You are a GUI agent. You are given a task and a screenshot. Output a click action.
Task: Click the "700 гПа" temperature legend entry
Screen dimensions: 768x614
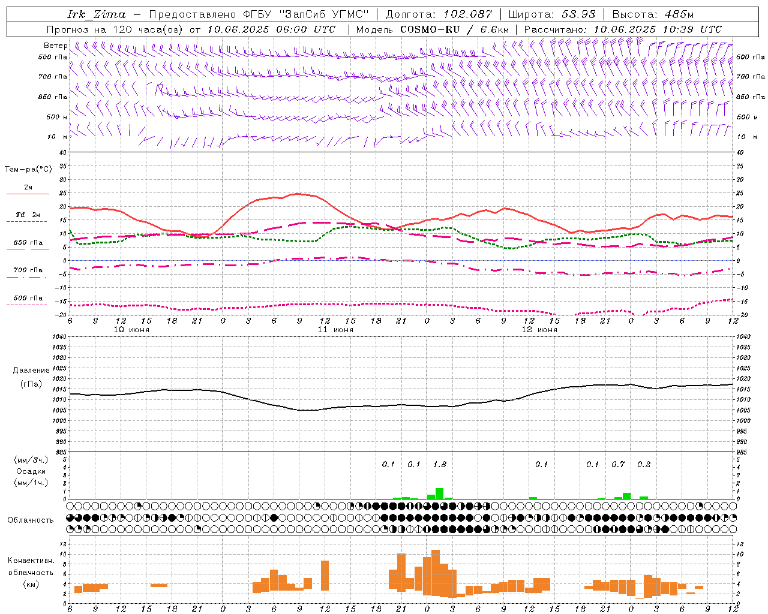click(x=28, y=270)
